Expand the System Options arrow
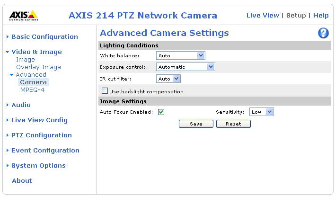 coord(8,166)
